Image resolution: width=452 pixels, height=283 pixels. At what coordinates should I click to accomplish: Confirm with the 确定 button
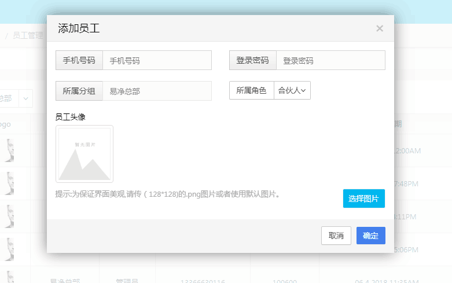(x=371, y=236)
